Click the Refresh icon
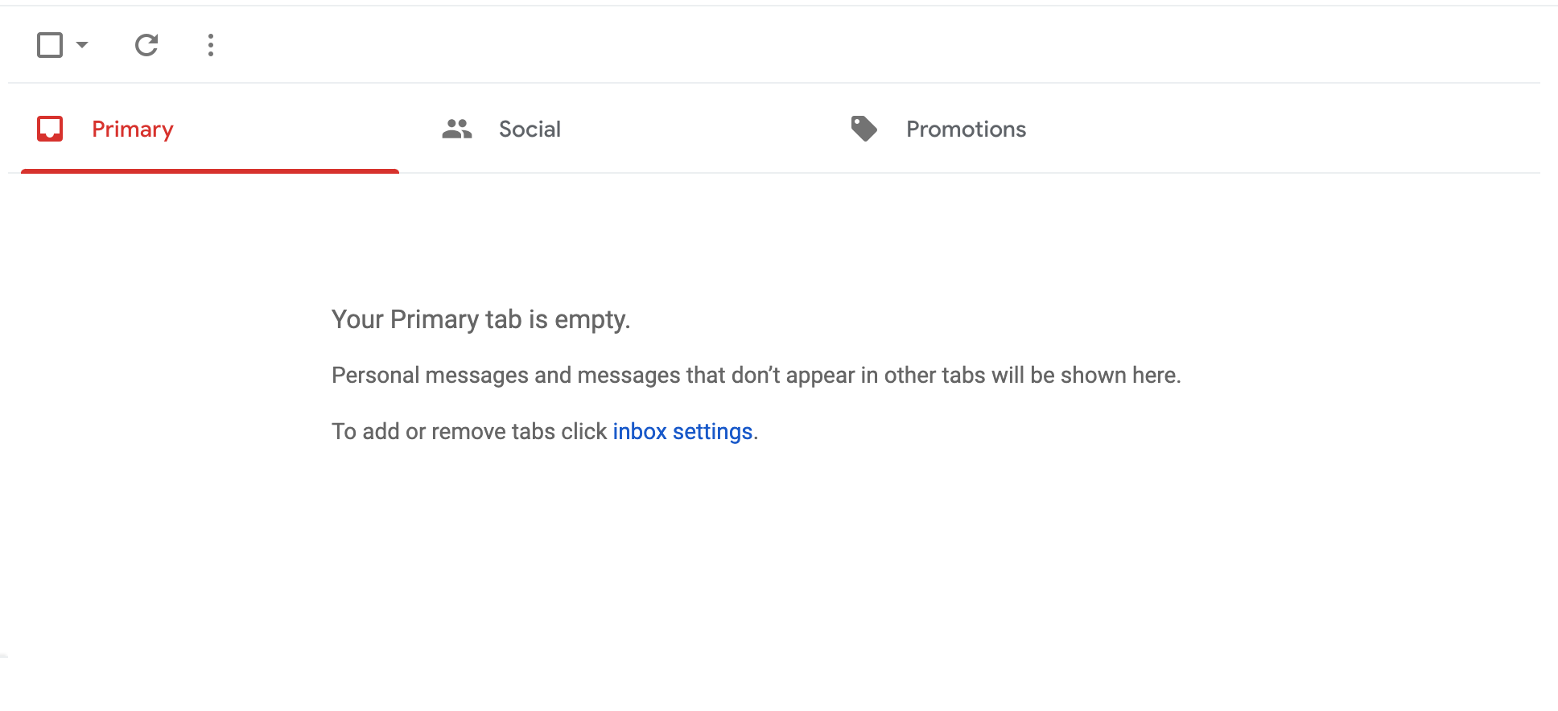This screenshot has height=711, width=1558. tap(146, 45)
